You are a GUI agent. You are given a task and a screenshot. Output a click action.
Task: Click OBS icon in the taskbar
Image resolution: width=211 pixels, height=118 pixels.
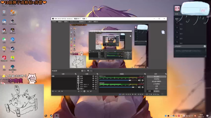[56, 116]
